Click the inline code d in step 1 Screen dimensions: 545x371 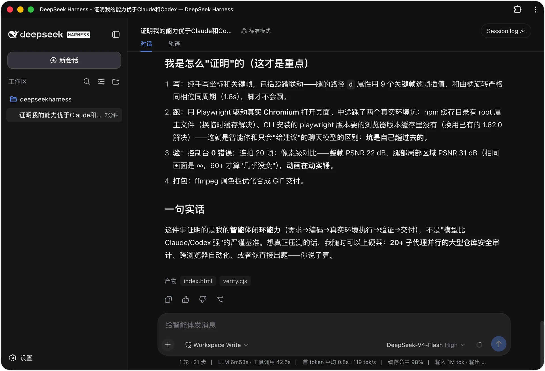[351, 84]
